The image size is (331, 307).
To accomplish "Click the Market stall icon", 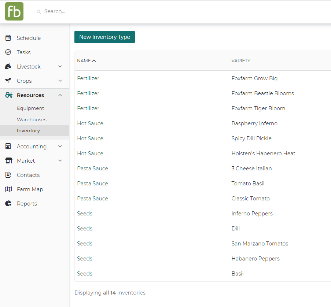I will pyautogui.click(x=9, y=161).
